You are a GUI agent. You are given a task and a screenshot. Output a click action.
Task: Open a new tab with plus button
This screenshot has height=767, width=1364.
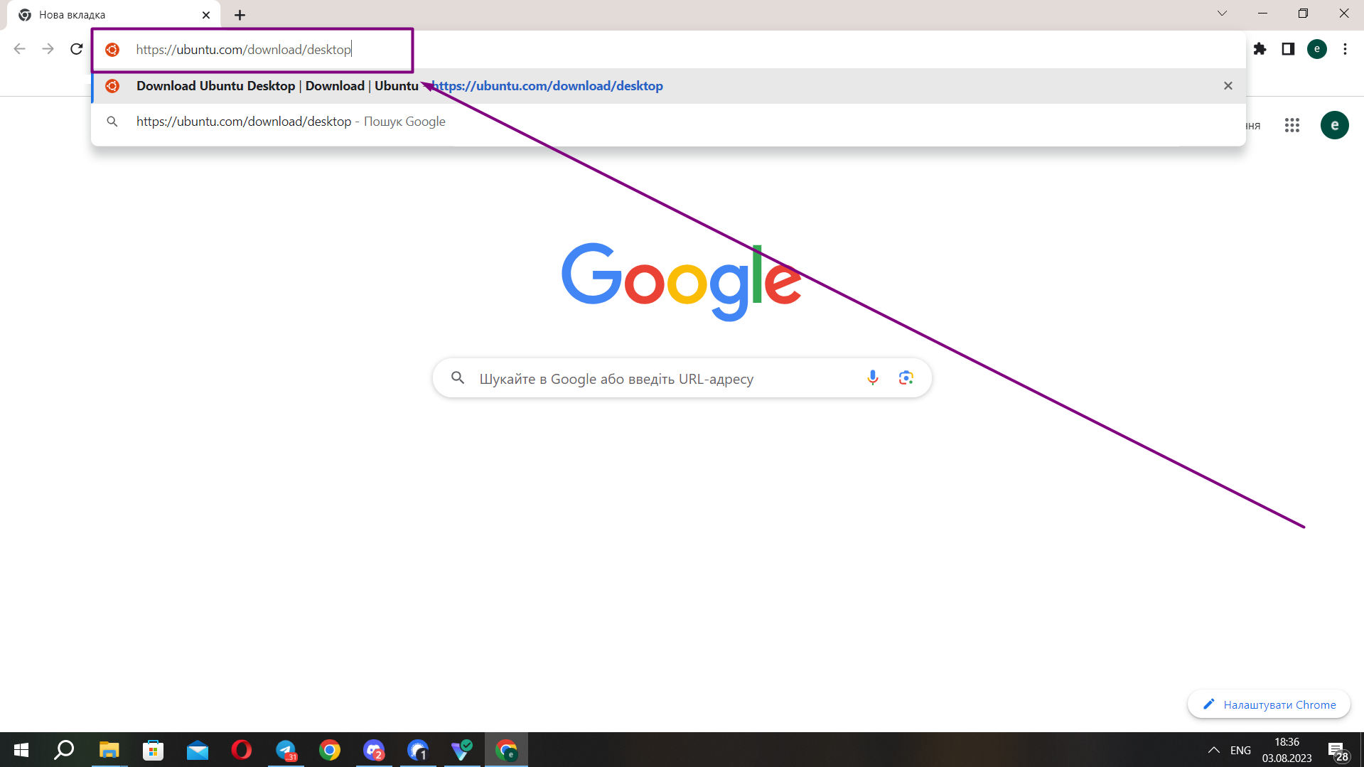(x=240, y=15)
